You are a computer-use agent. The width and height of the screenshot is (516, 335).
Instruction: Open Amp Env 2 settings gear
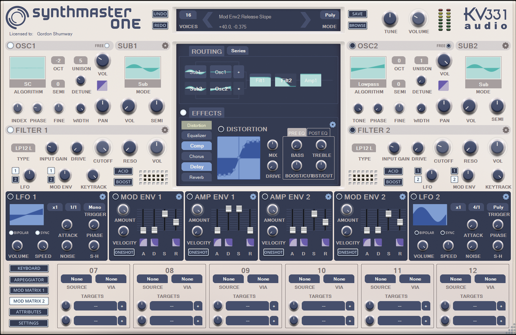pos(328,197)
